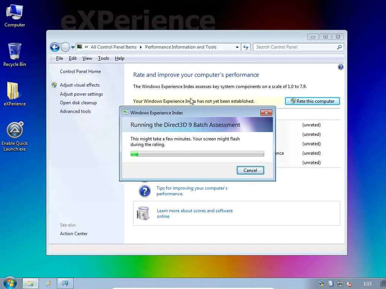Click Performance Information and Tools breadcrumb
This screenshot has width=386, height=289.
point(181,47)
